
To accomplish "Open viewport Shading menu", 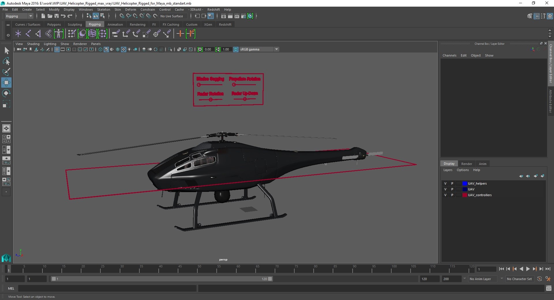I will 33,44.
